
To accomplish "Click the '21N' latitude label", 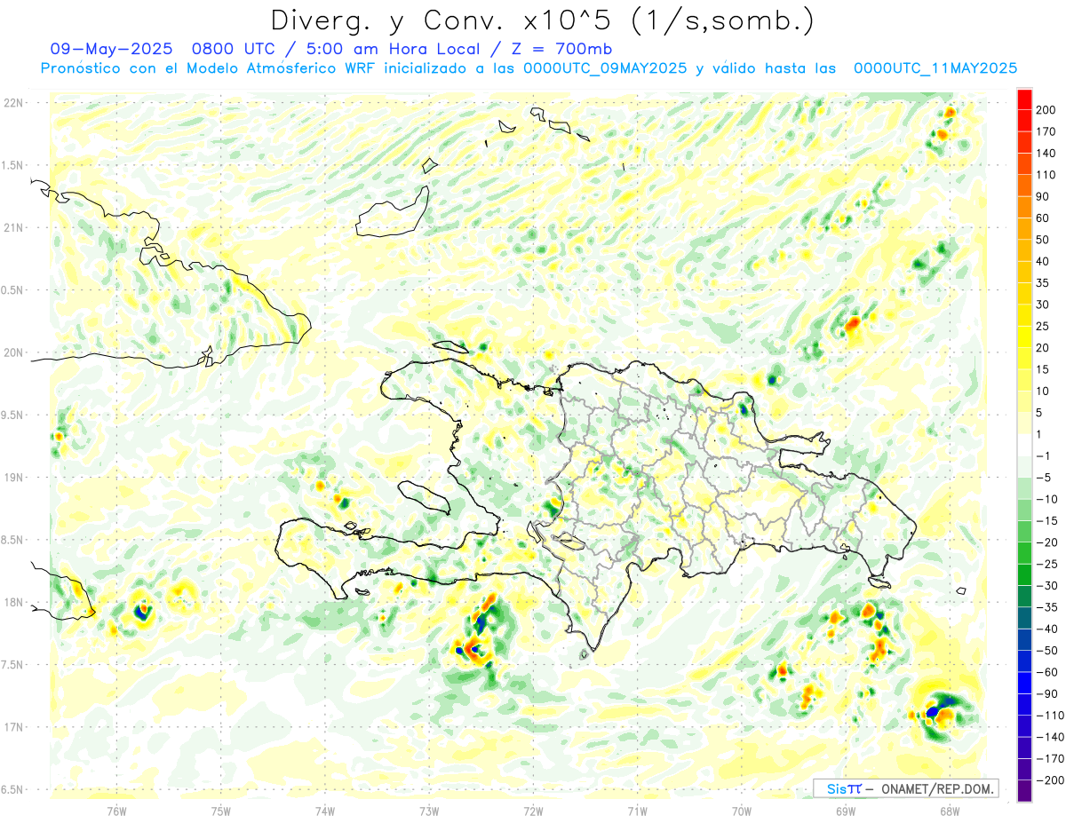I will [x=13, y=227].
